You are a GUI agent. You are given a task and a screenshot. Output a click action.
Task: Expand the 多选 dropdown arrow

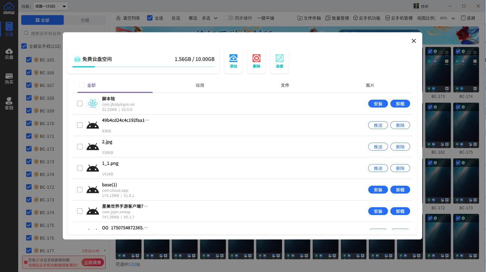coord(216,18)
